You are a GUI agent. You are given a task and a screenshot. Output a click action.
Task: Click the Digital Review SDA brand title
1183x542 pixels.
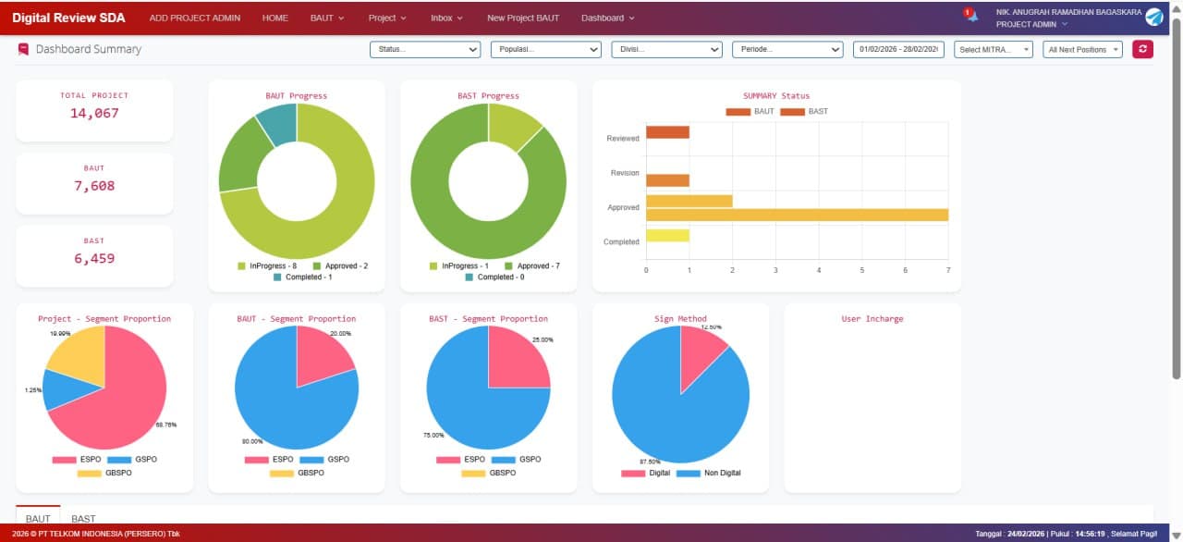(x=68, y=18)
